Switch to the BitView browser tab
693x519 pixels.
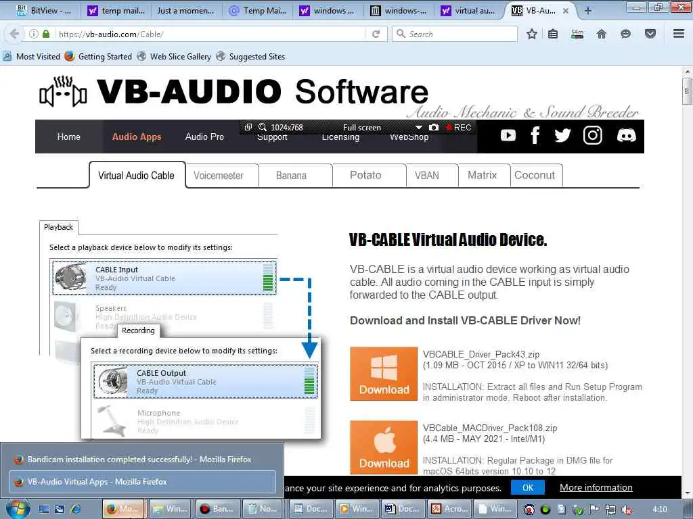tap(43, 11)
